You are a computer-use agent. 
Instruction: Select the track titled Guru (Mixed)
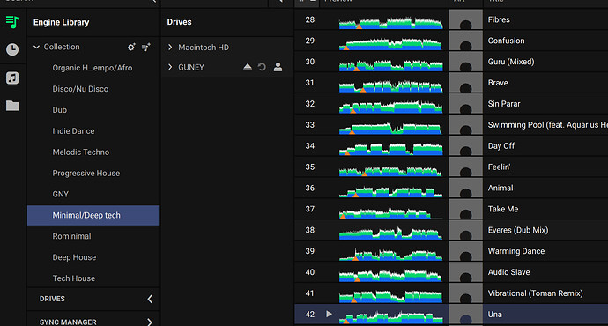(511, 62)
